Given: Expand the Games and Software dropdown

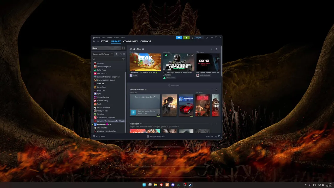Looking at the screenshot, I should pos(103,54).
